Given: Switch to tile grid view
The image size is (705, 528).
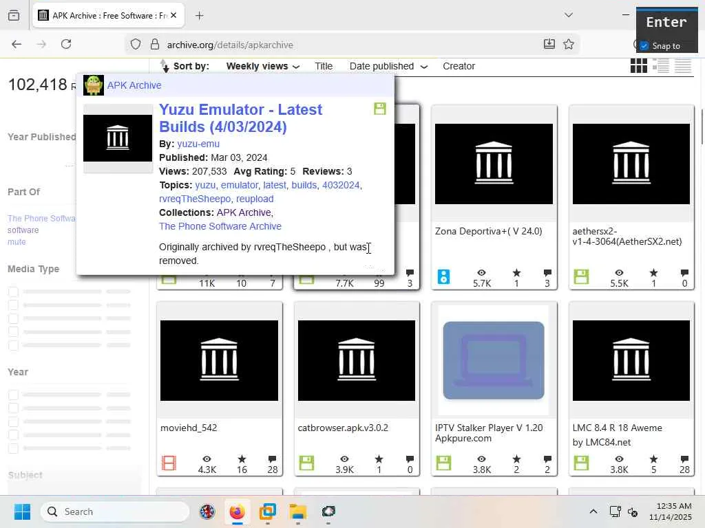Looking at the screenshot, I should pyautogui.click(x=638, y=66).
